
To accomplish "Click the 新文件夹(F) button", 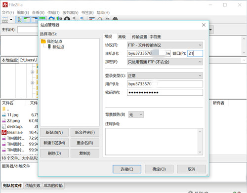I will click(85, 132).
